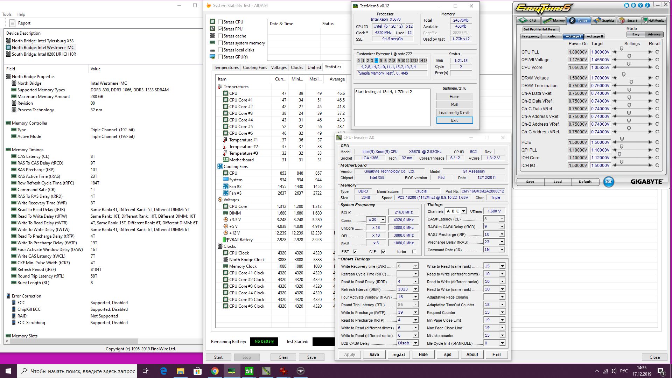Expand the Refresh Interval (tREFI) dropdown
This screenshot has height=378, width=672.
(x=415, y=289)
